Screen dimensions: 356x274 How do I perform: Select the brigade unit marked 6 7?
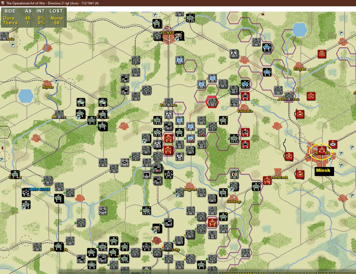coord(234,102)
